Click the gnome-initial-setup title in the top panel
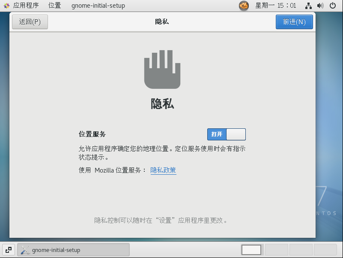The height and width of the screenshot is (258, 343). pos(98,6)
